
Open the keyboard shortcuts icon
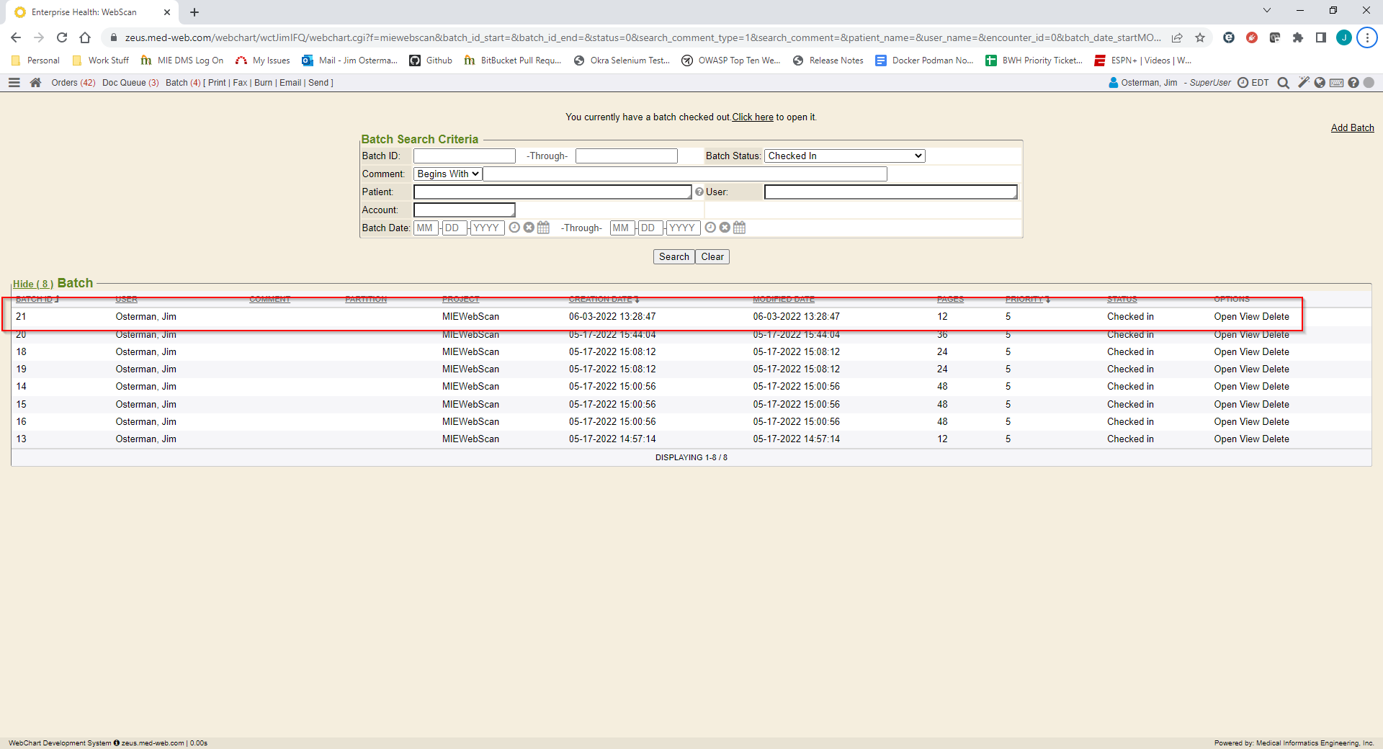coord(1336,83)
